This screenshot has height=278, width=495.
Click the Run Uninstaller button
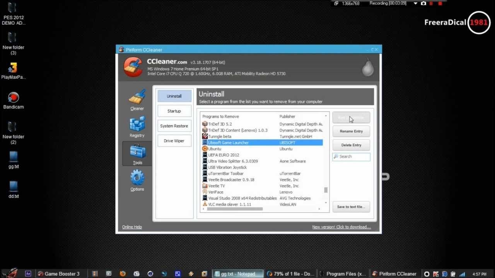point(351,117)
